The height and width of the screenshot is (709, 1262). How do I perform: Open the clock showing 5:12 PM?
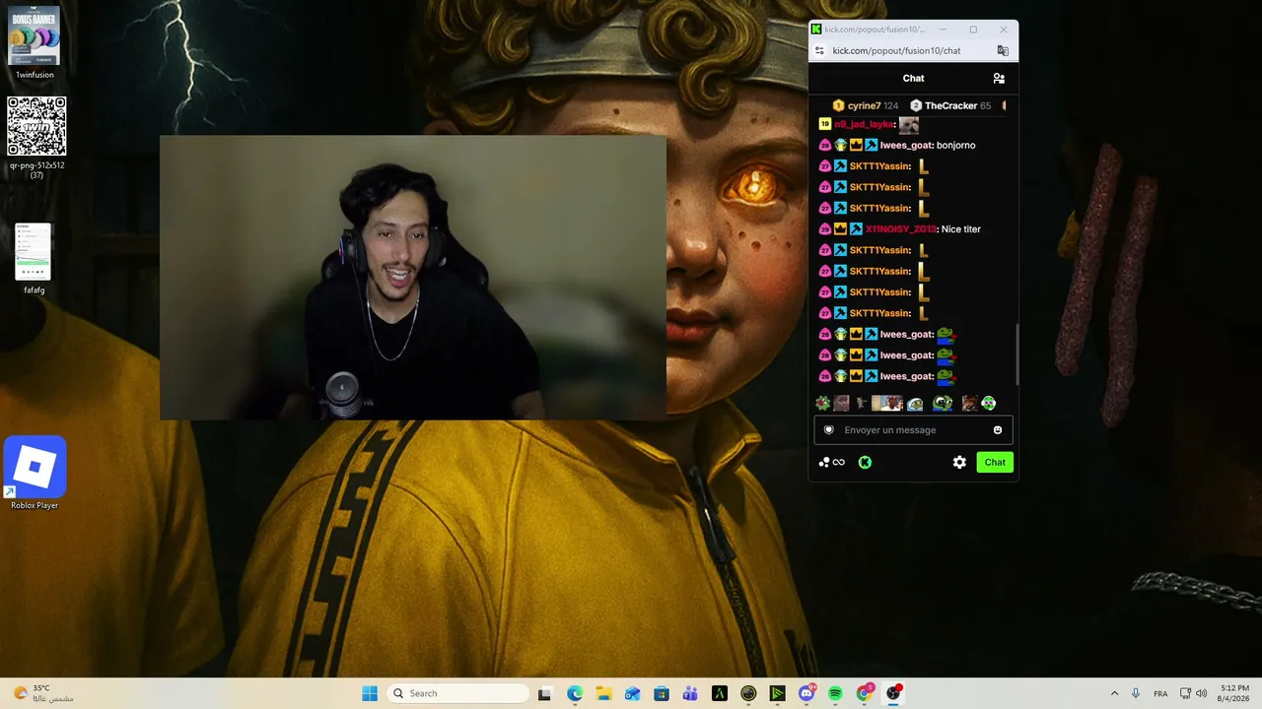[x=1234, y=693]
